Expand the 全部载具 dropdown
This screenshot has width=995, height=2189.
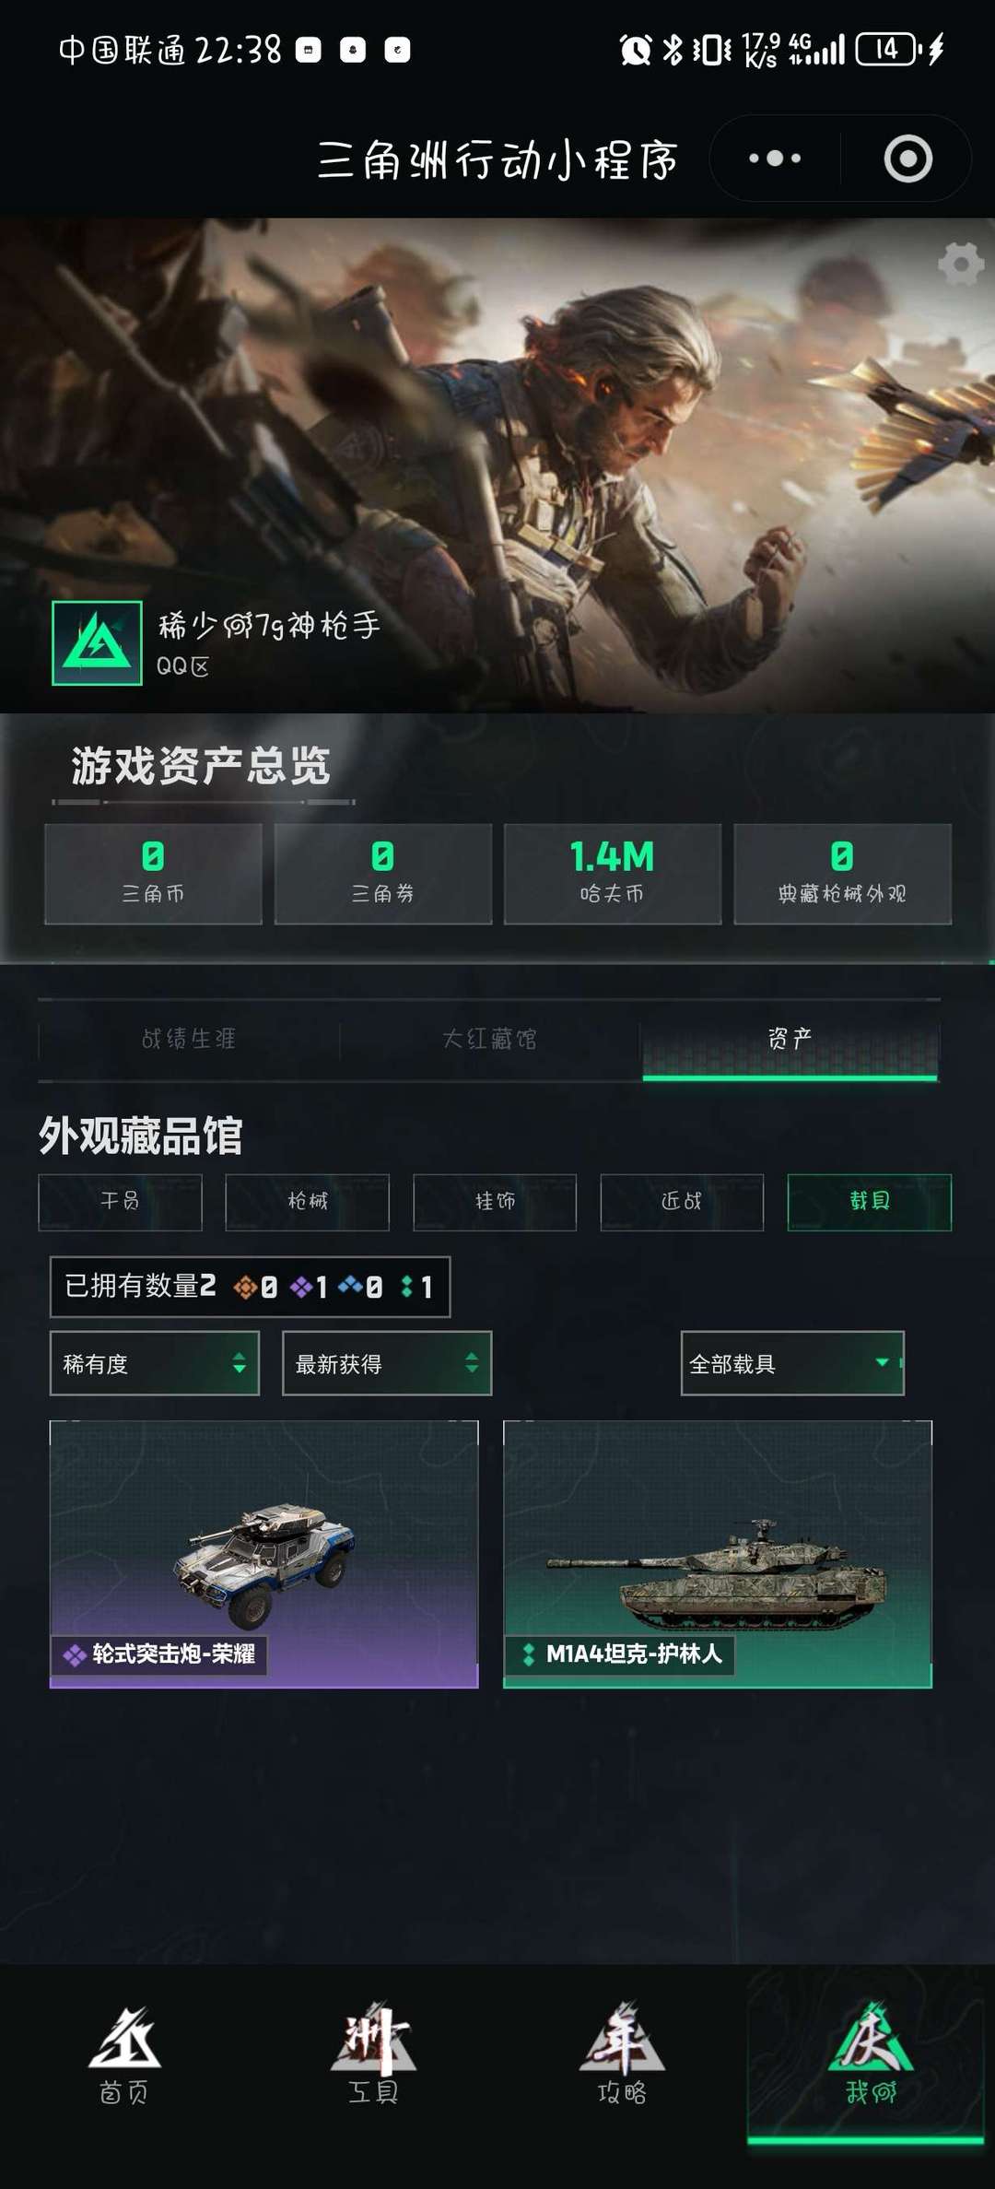click(x=792, y=1363)
